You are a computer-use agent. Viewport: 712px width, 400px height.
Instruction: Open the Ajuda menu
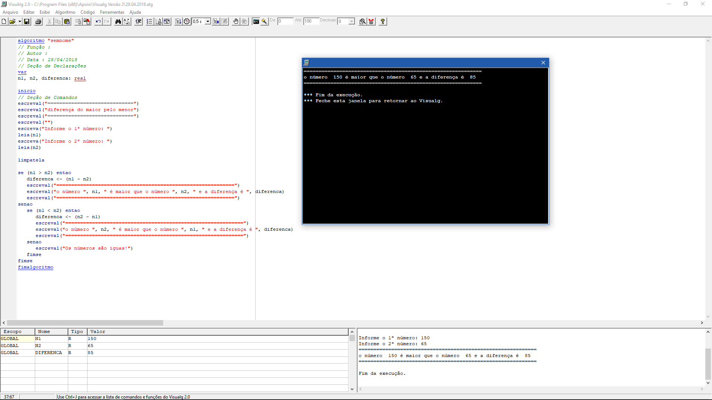tap(135, 12)
